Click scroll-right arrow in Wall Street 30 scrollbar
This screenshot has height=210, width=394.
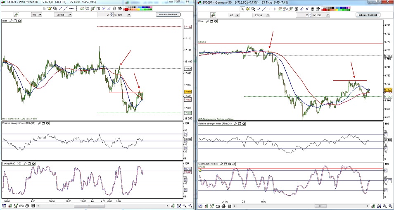tap(168, 206)
